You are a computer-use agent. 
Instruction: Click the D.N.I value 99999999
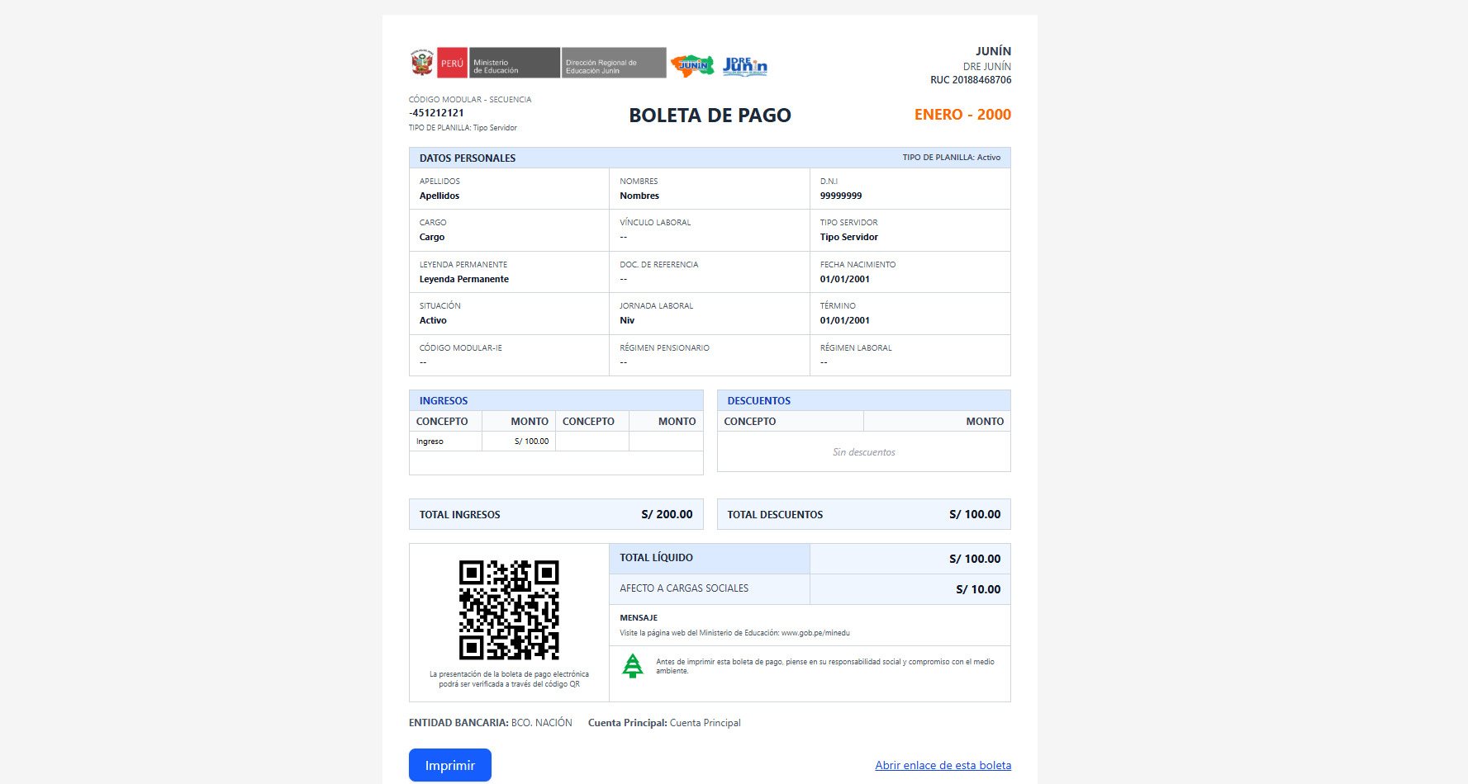(841, 196)
